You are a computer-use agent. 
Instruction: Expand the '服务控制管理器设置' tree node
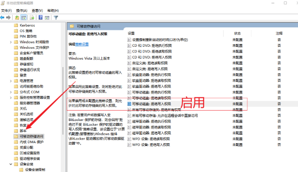pos(11,98)
